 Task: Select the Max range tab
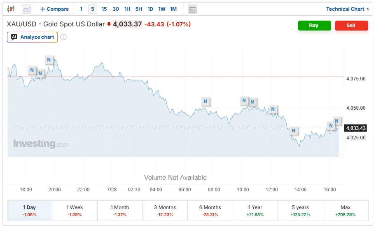[346, 211]
